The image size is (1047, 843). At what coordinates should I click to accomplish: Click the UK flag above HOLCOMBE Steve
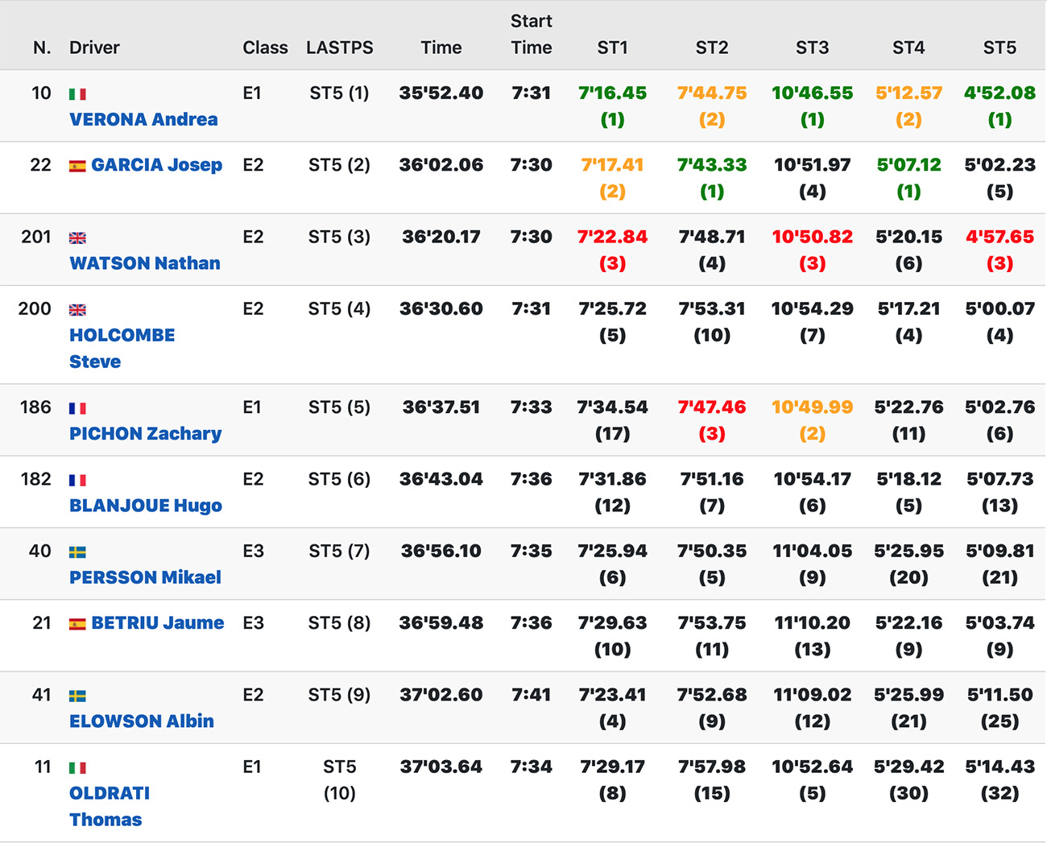[77, 310]
